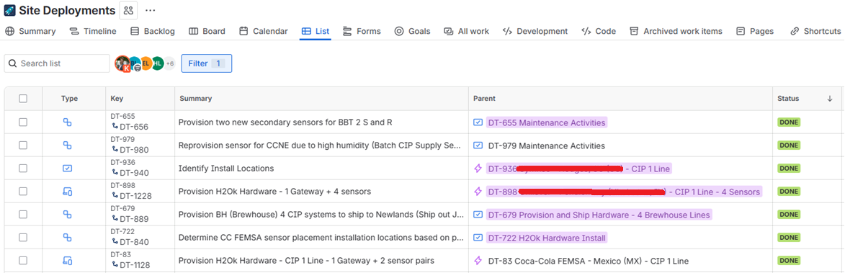Screen dimensions: 845x273
Task: Open DONE status dropdown for DT-1128
Action: tap(788, 261)
